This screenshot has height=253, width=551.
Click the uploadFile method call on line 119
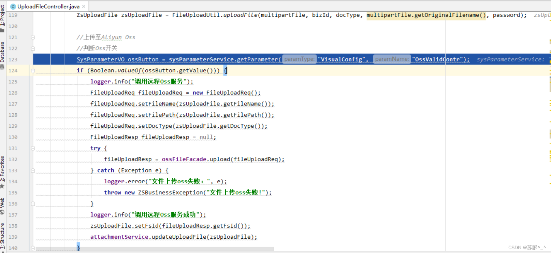pyautogui.click(x=240, y=15)
